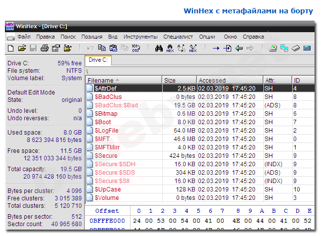This screenshot has height=236, width=321.
Task: Switch to the Drive C: tab
Action: [99, 60]
